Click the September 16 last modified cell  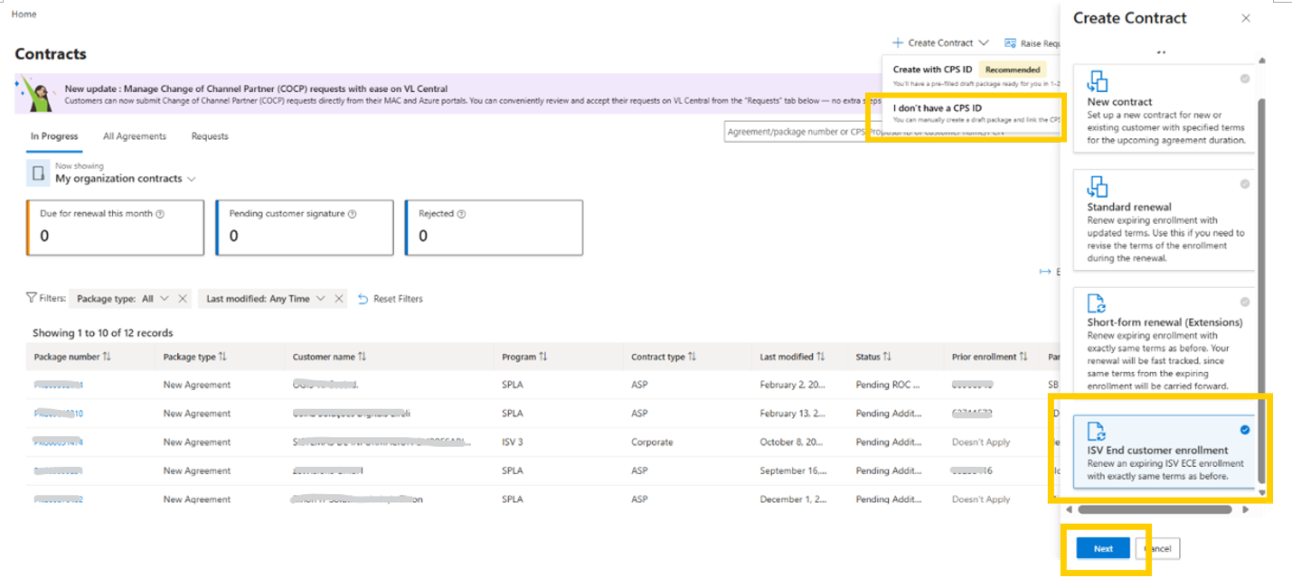(793, 471)
